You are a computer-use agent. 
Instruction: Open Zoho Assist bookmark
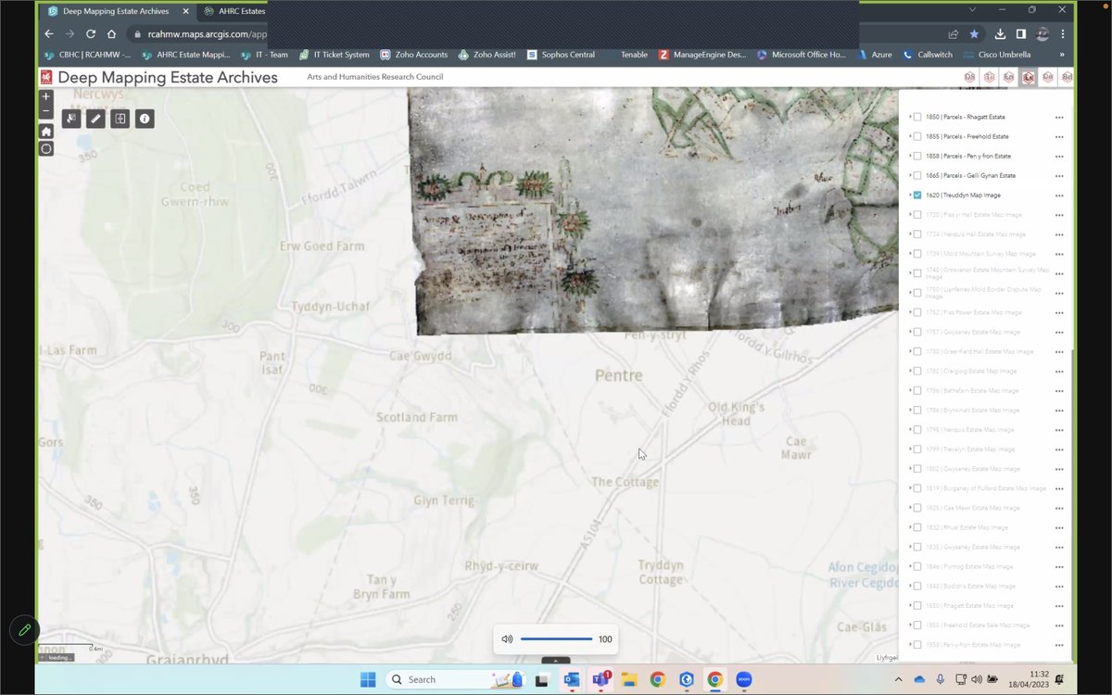pos(486,55)
